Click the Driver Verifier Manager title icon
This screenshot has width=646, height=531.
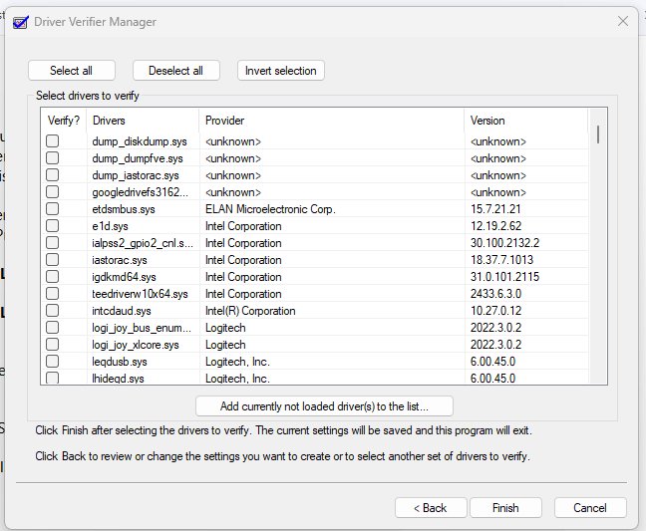pyautogui.click(x=21, y=22)
